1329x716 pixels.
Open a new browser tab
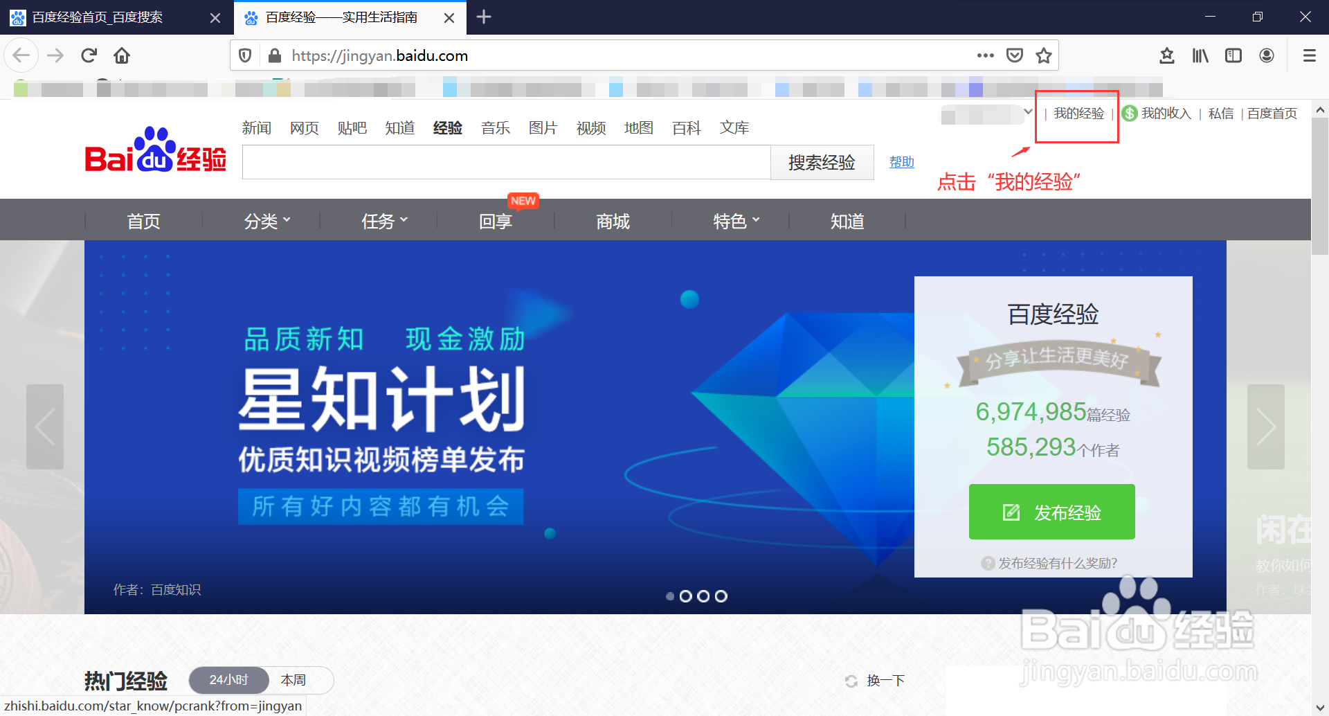pos(484,17)
